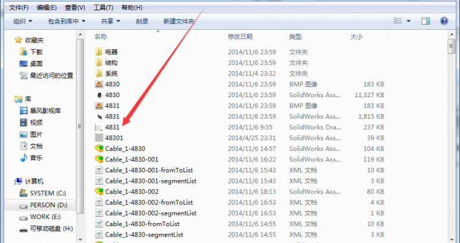Click the 237 KB size cell

pos(373,127)
